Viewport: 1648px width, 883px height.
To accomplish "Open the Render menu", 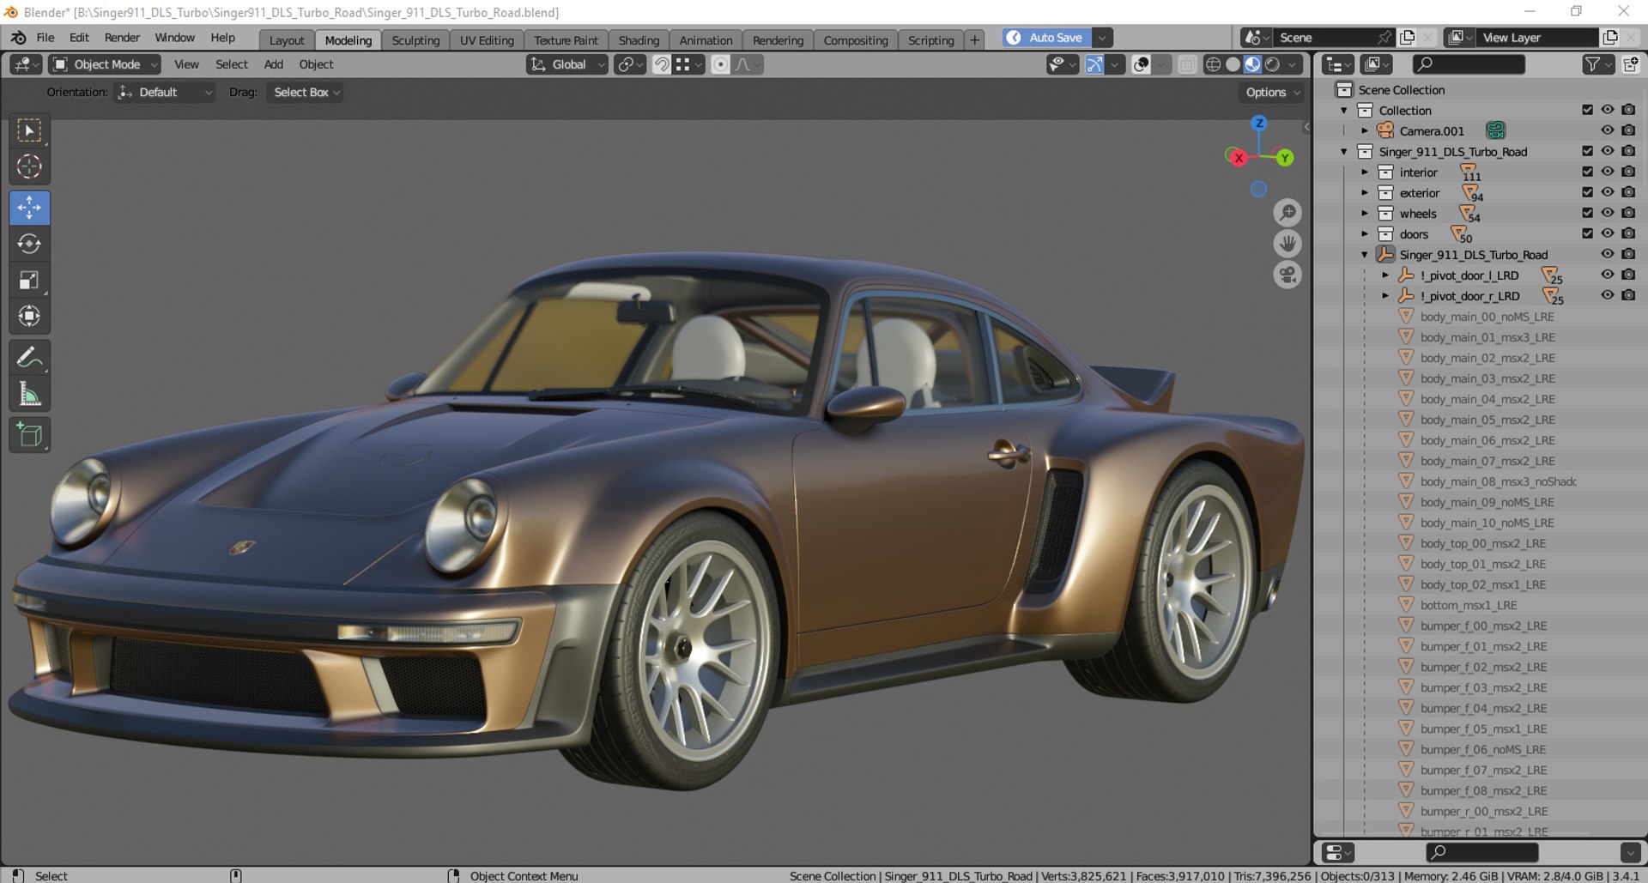I will (122, 38).
